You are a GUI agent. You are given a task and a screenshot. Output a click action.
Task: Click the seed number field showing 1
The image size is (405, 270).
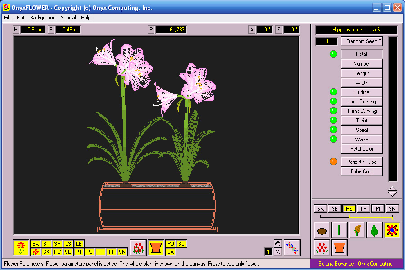(x=326, y=41)
